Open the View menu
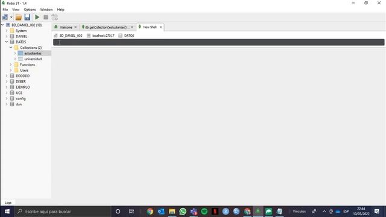386x217 pixels. [16, 10]
